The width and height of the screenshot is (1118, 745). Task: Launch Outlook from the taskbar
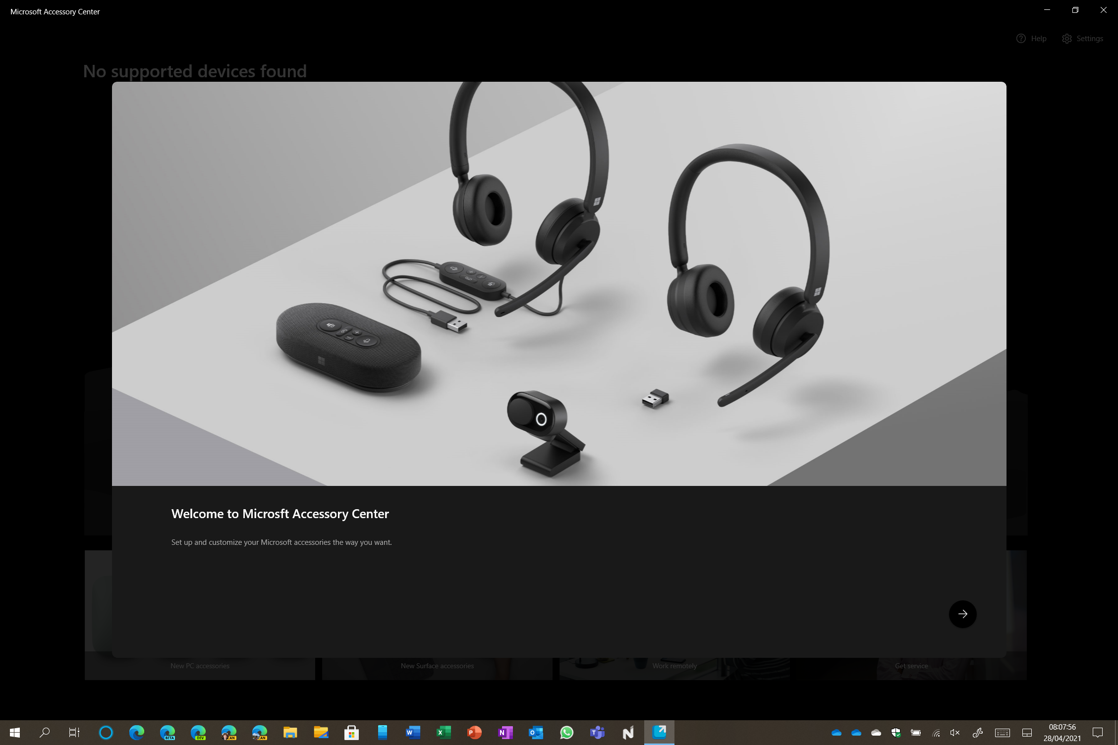click(x=536, y=732)
